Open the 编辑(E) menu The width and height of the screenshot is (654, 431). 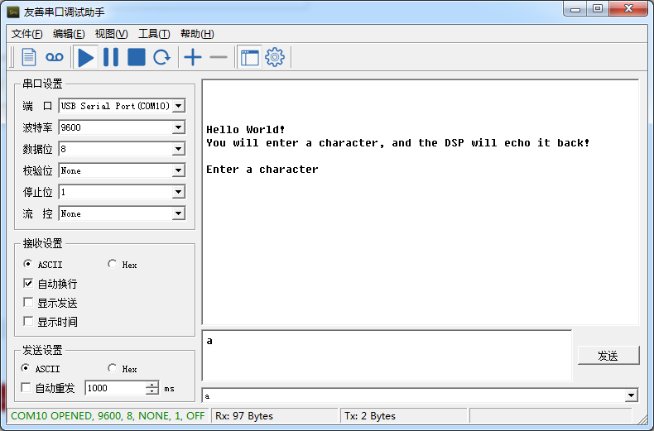coord(69,34)
